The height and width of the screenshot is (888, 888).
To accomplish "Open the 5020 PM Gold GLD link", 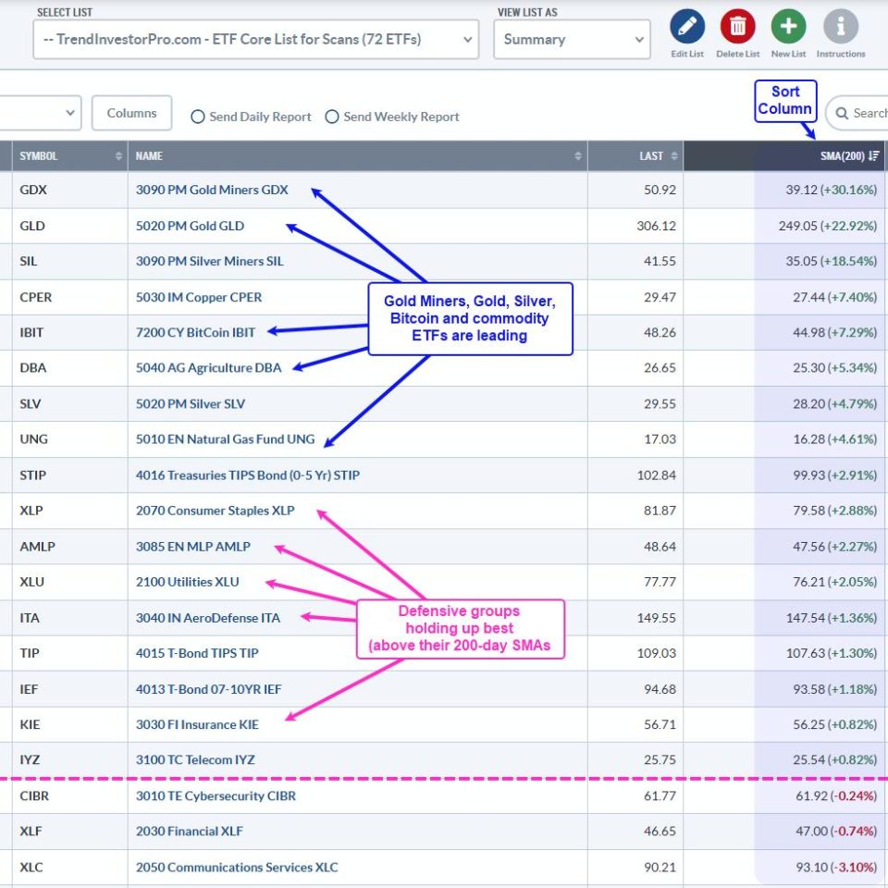I will [x=190, y=226].
